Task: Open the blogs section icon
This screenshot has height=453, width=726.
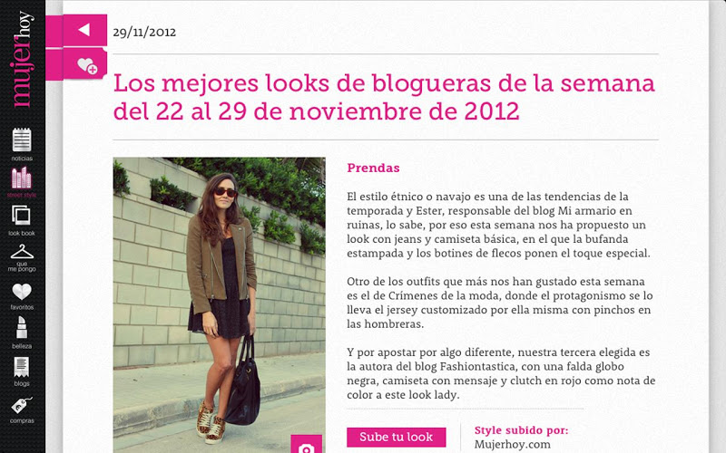Action: 21,367
